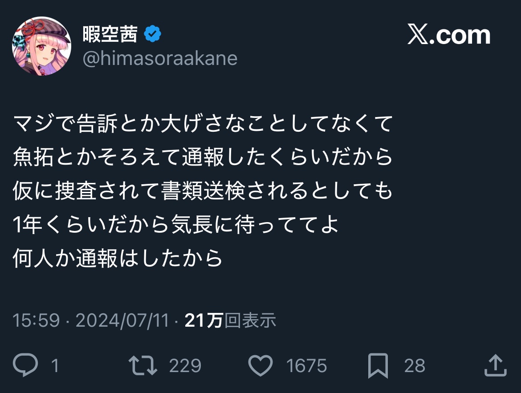Like the post with the heart icon
Screen dimensions: 521x393
pyautogui.click(x=260, y=365)
